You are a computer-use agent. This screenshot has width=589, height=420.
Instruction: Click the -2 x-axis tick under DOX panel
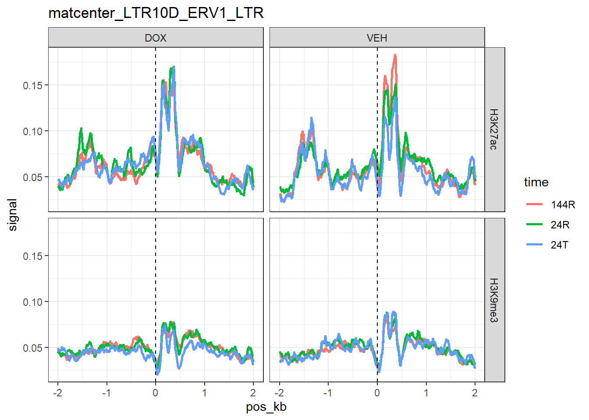[x=57, y=393]
